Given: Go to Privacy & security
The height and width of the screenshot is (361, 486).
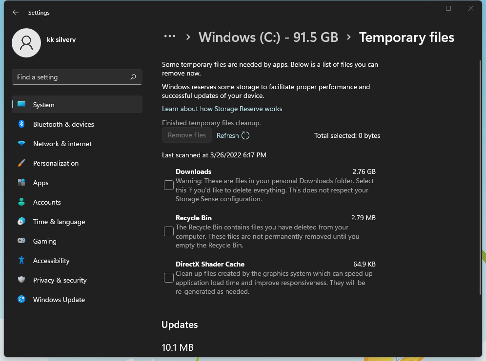Looking at the screenshot, I should coord(77,280).
